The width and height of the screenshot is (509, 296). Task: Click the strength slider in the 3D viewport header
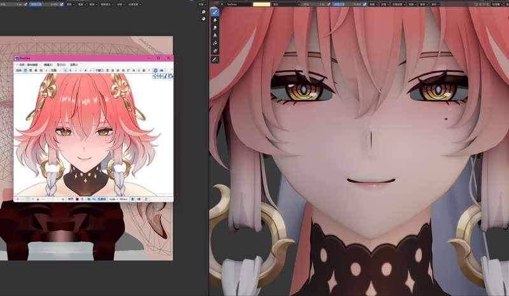[x=347, y=4]
